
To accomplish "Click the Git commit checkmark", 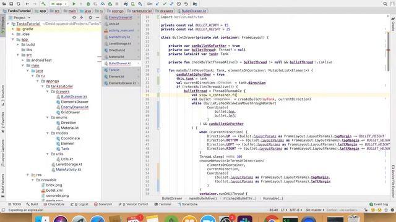I will coord(165,4).
